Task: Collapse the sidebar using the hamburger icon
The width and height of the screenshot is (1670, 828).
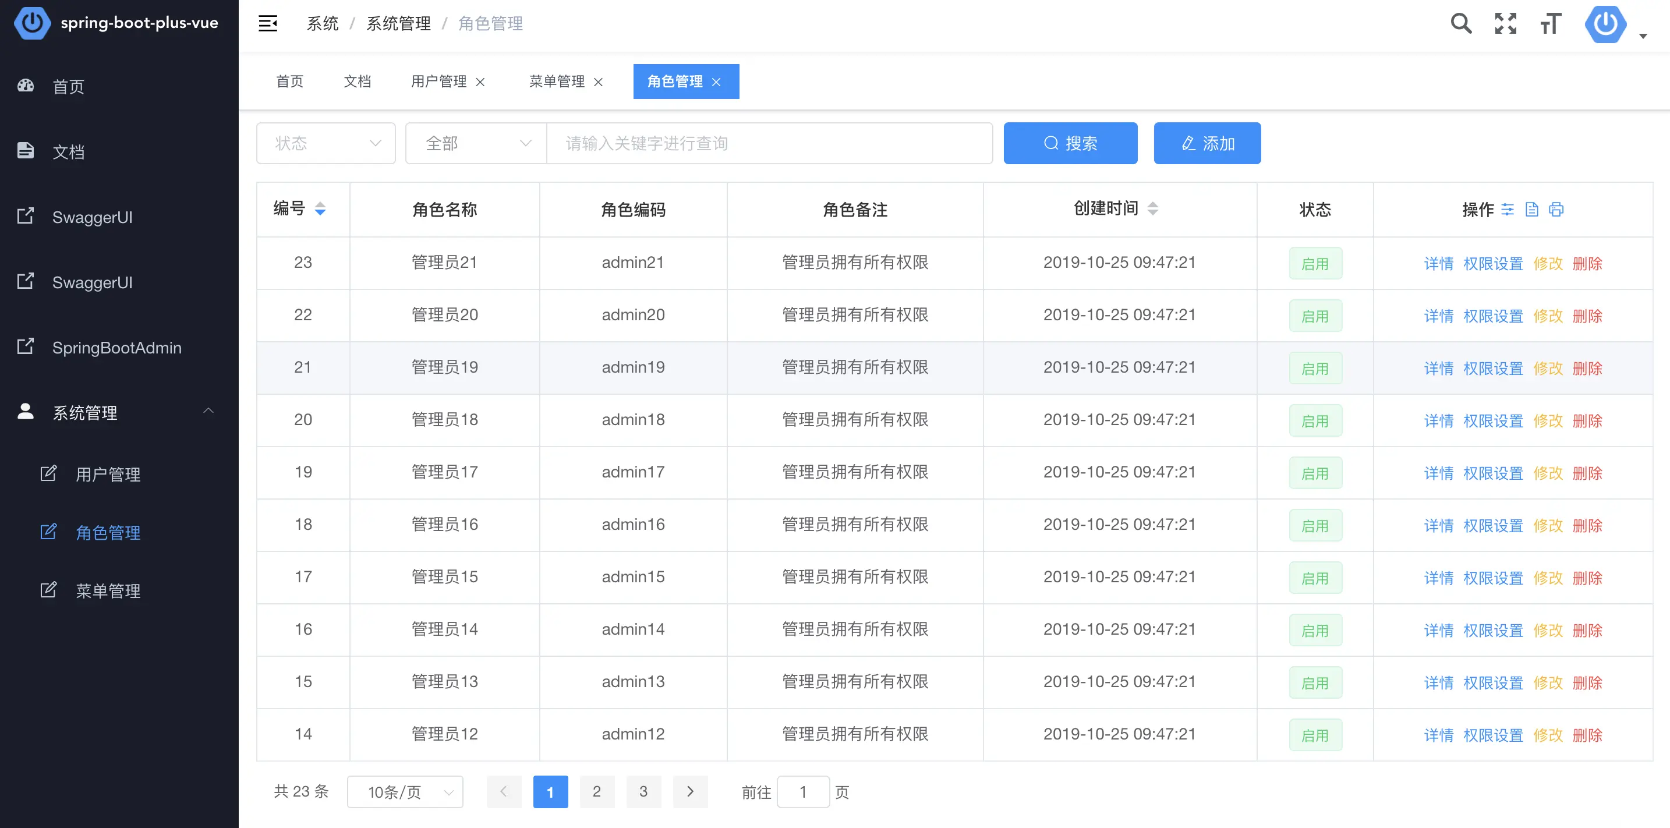Action: pos(268,23)
